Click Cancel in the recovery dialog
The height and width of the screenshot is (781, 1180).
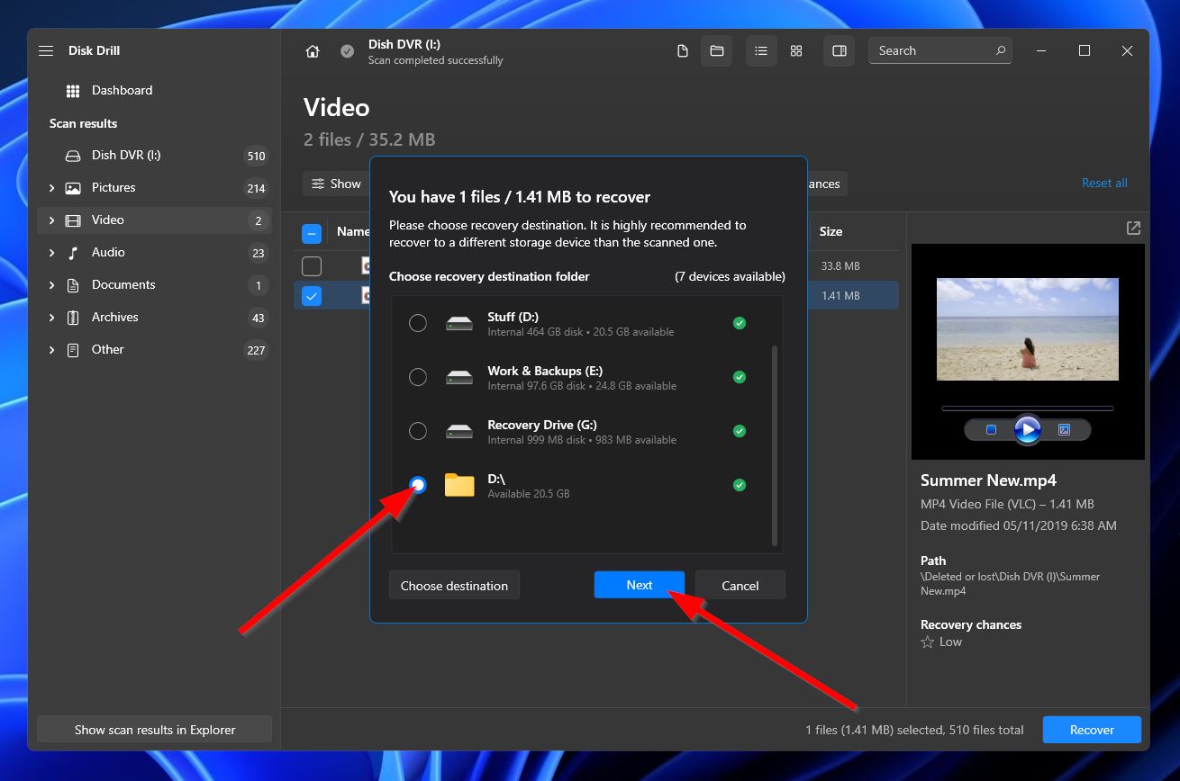740,585
